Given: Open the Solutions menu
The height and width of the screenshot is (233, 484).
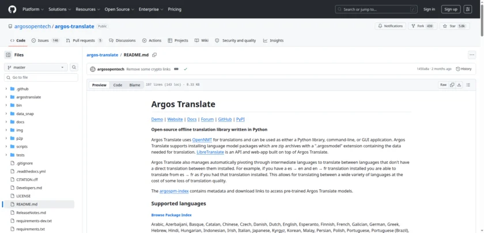Looking at the screenshot, I should (x=59, y=9).
